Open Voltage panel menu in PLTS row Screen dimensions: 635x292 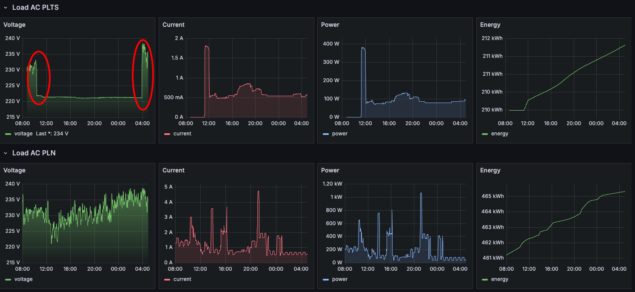[x=14, y=25]
